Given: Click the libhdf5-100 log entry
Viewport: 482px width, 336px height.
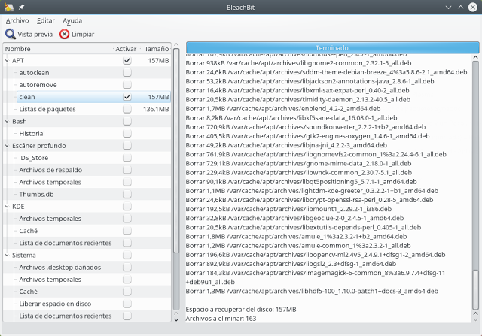Looking at the screenshot, I should (312, 291).
